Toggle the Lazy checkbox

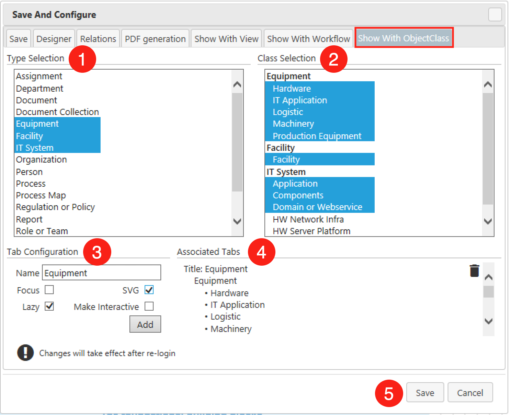(x=49, y=306)
